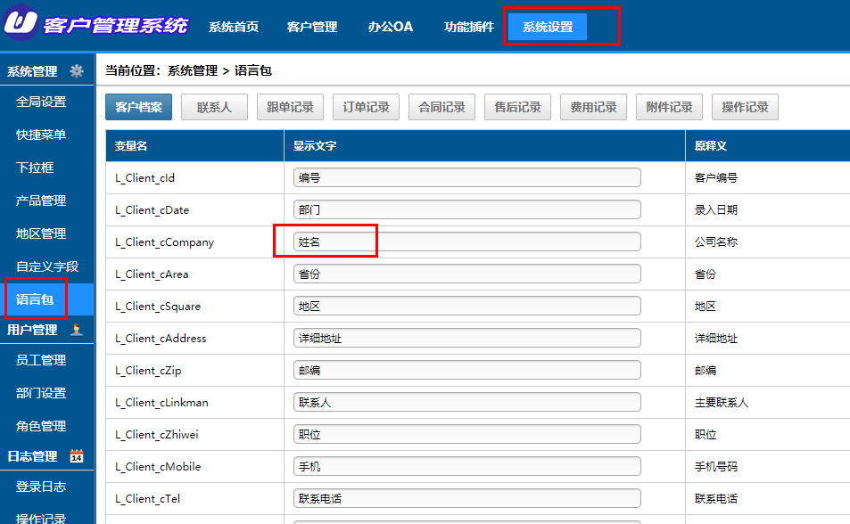Click the L_Client_cLinkman display text field
Image resolution: width=850 pixels, height=524 pixels.
(467, 402)
